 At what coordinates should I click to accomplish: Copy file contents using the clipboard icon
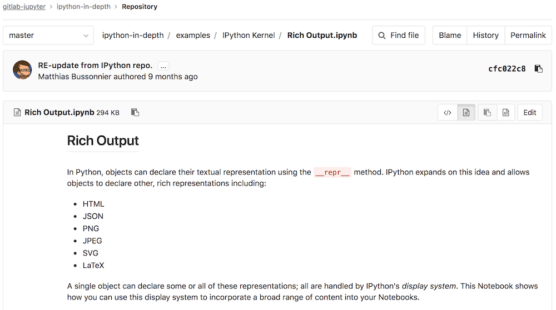(x=487, y=112)
